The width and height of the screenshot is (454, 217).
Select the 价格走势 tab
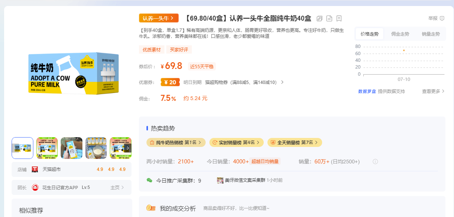tap(369, 34)
